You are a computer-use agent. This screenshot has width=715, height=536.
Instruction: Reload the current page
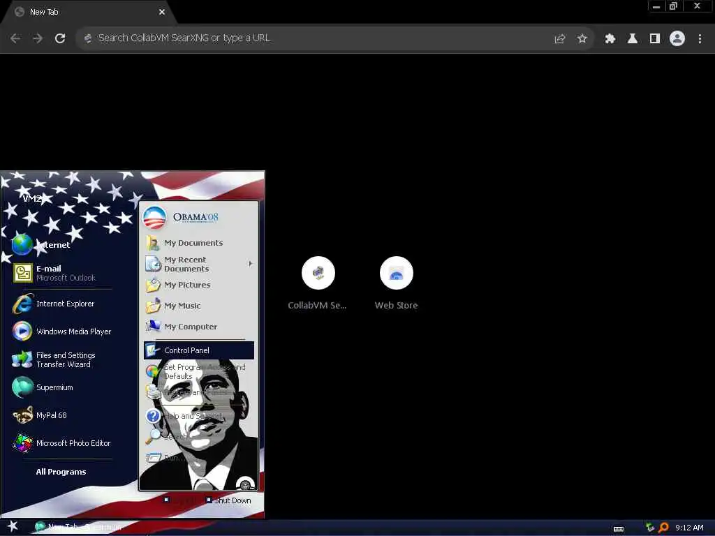(x=60, y=38)
